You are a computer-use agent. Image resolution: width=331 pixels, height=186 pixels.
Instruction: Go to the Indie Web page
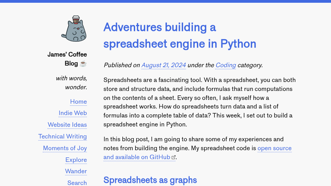[73, 113]
